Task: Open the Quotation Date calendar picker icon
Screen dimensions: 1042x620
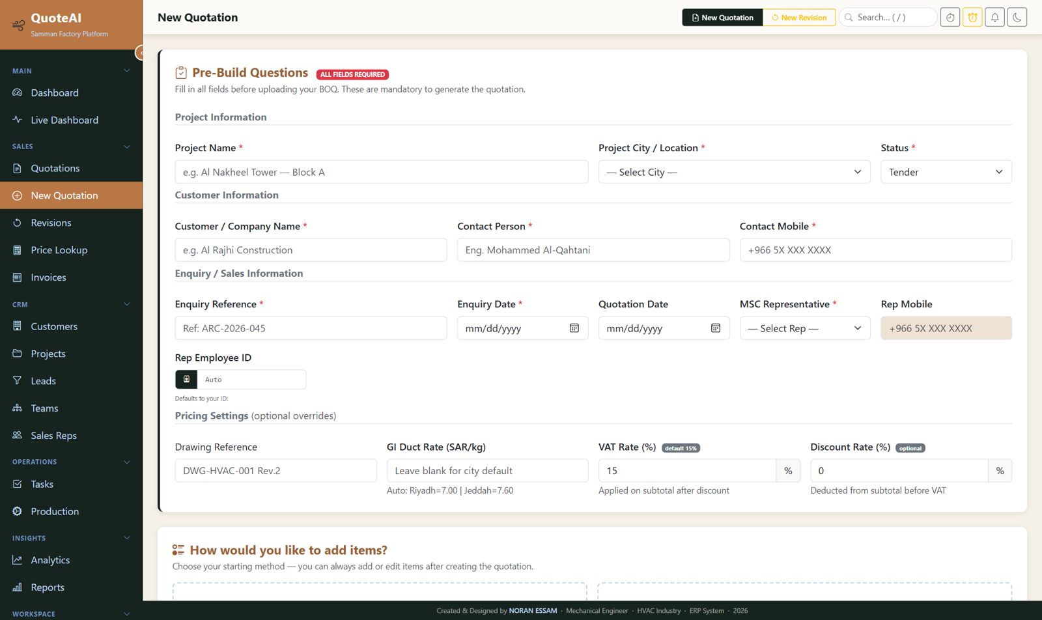Action: 716,328
